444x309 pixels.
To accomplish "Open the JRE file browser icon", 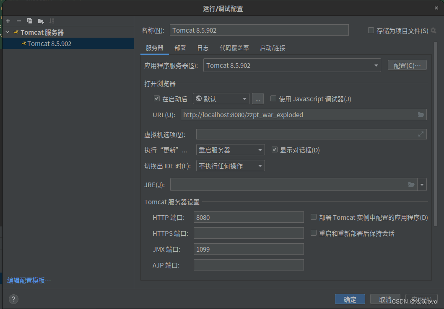I will pyautogui.click(x=411, y=184).
